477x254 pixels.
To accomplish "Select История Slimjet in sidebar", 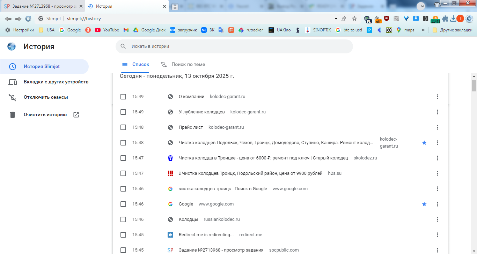I will point(44,67).
